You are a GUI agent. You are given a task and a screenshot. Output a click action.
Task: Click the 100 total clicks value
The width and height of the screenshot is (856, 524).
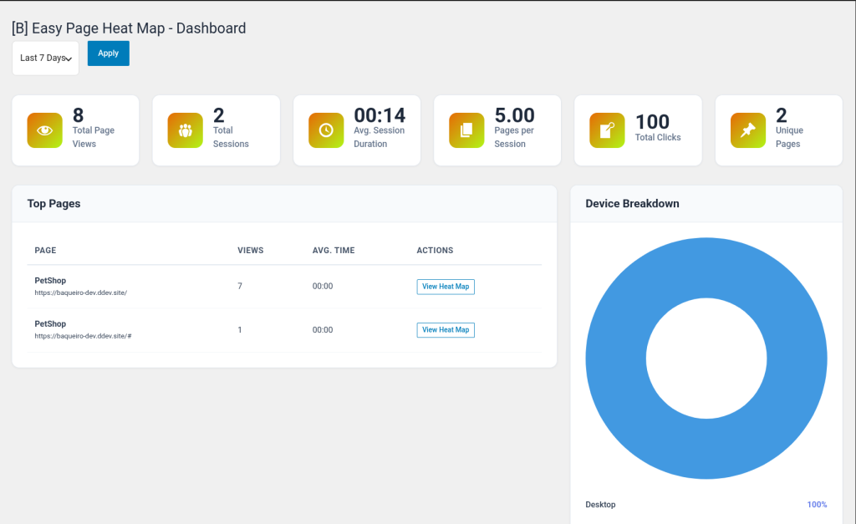coord(652,122)
